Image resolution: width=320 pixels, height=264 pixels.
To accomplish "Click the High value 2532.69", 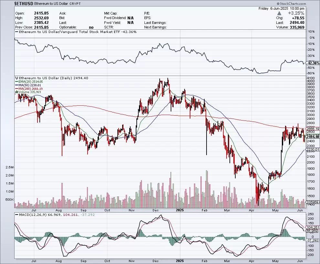I will pyautogui.click(x=41, y=18).
